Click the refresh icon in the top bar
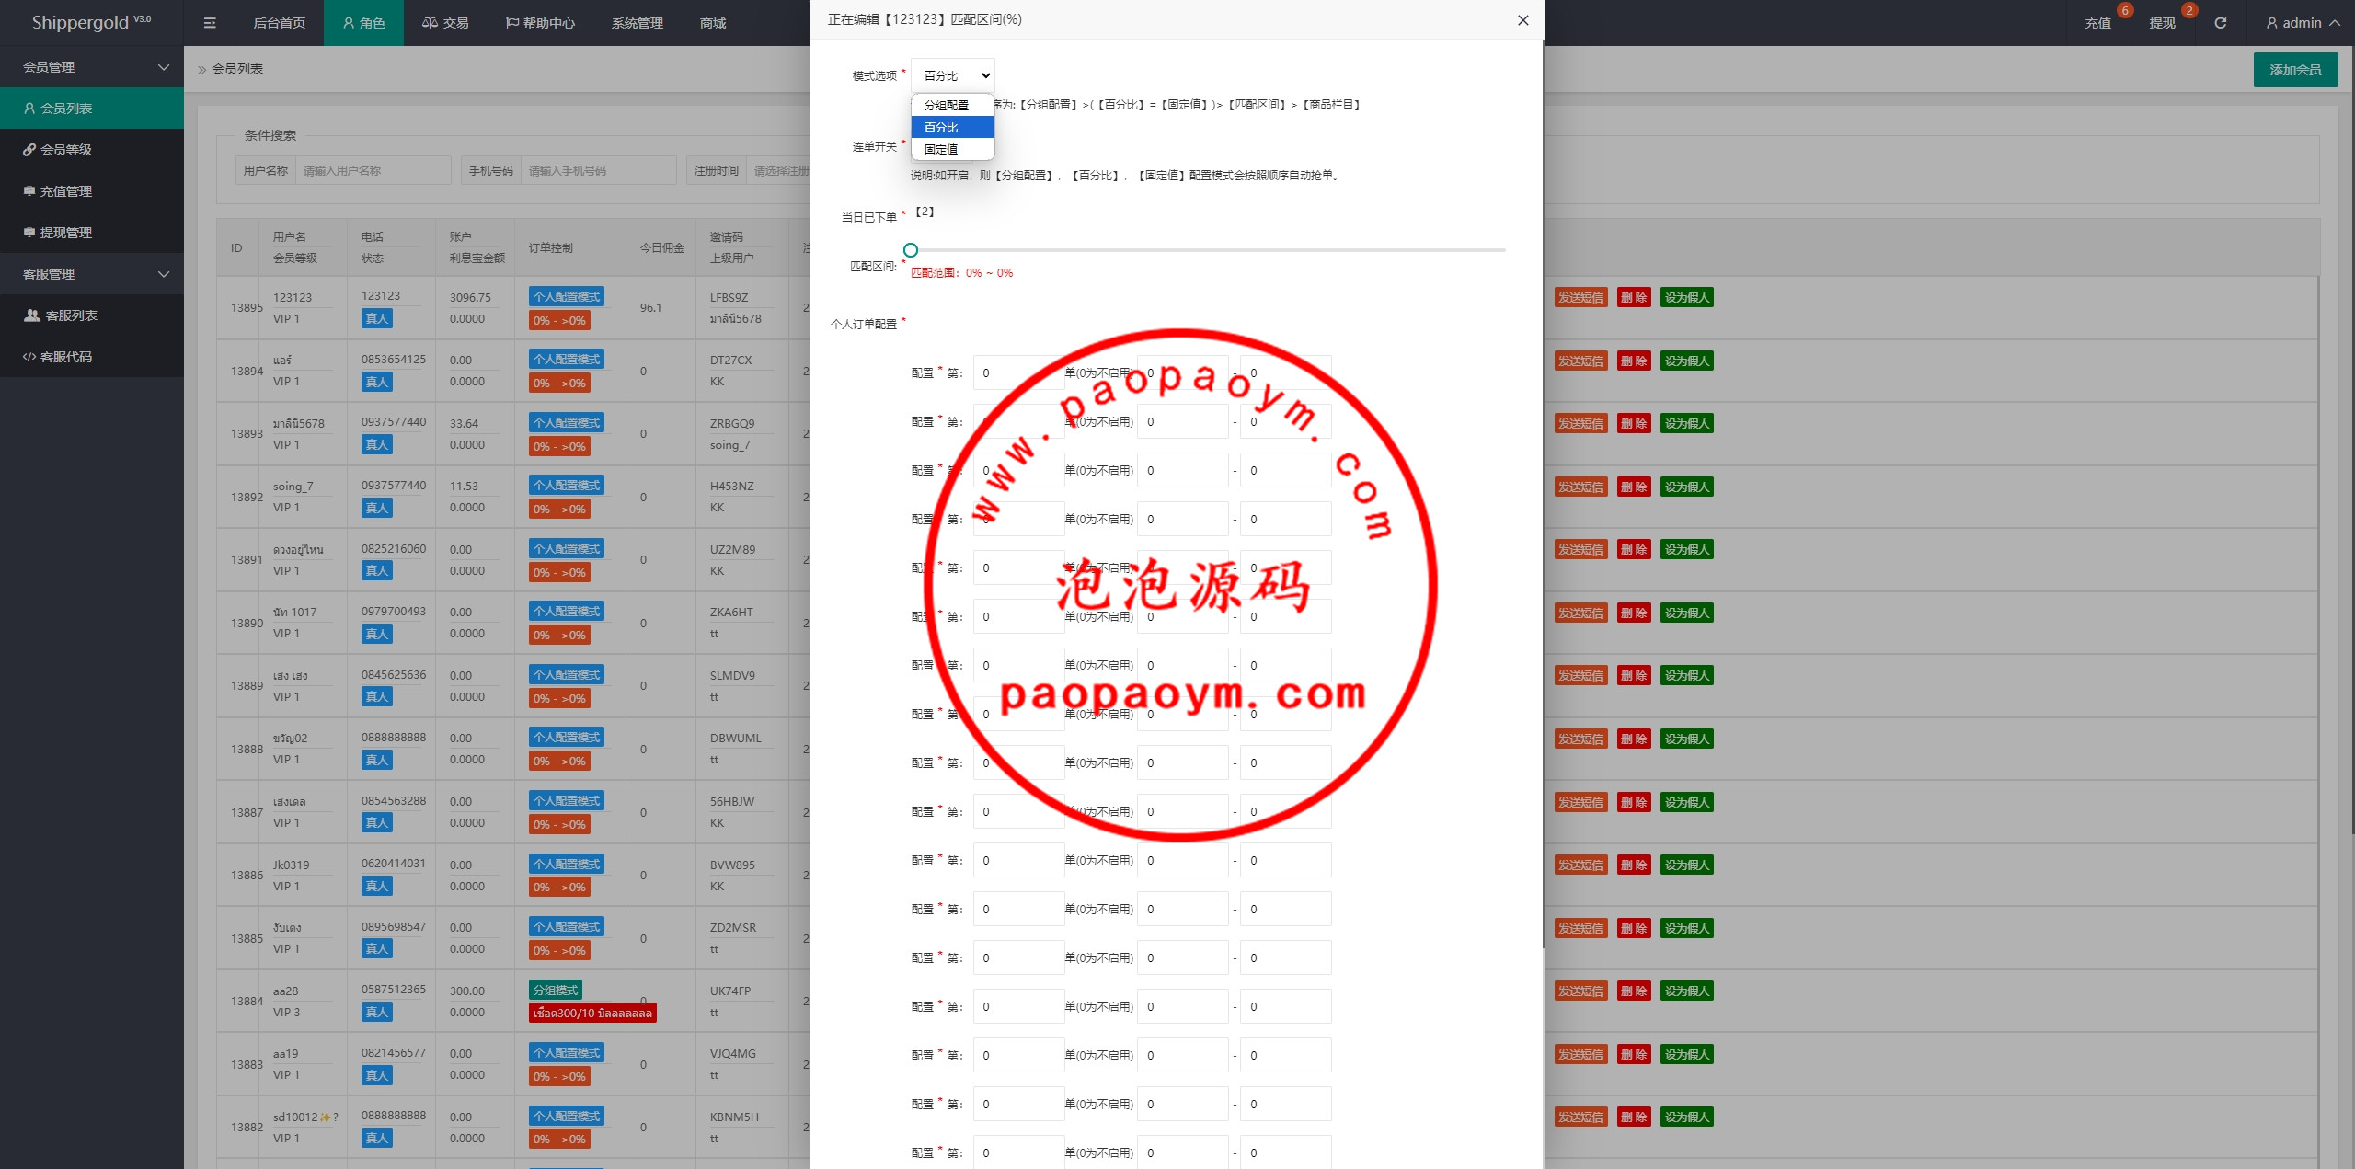The height and width of the screenshot is (1169, 2355). 2220,23
